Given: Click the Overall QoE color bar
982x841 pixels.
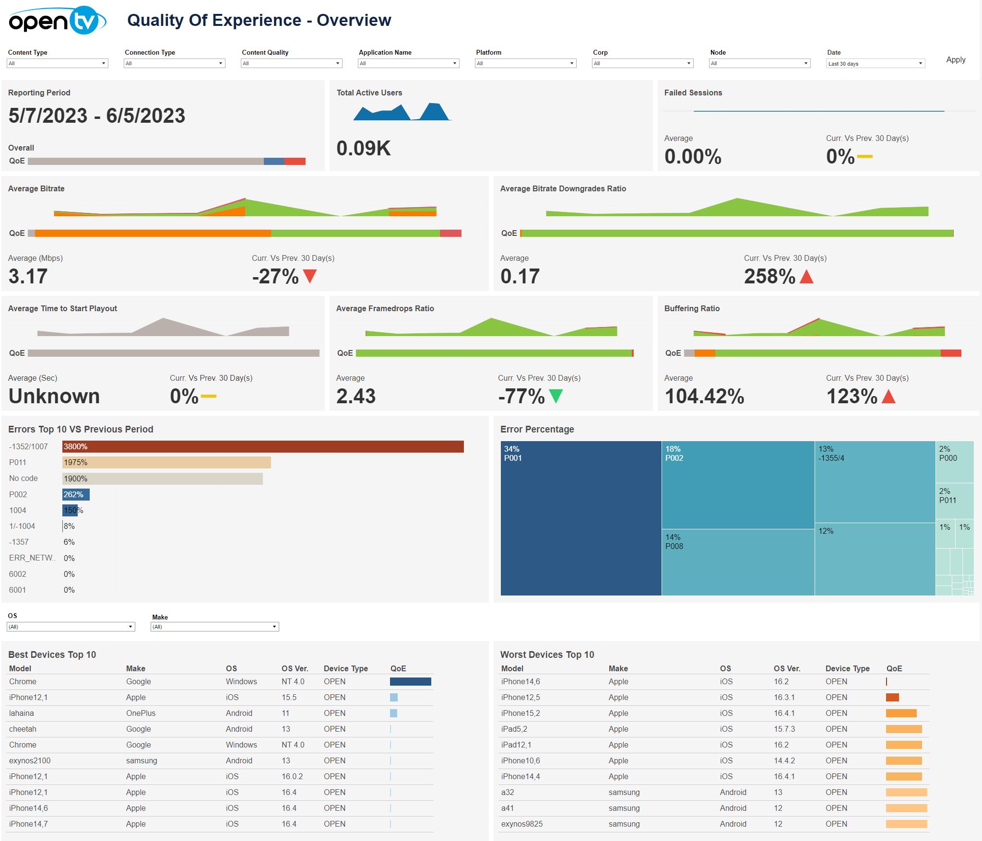Looking at the screenshot, I should click(x=166, y=161).
